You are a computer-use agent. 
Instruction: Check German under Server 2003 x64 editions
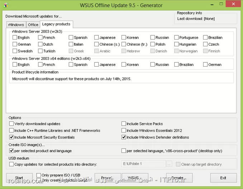[205, 65]
